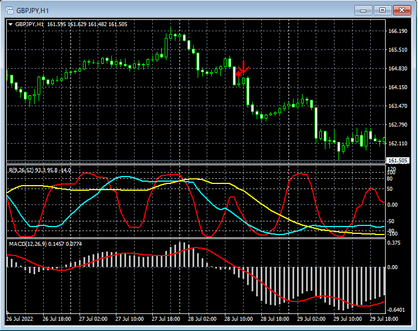Close the GBPJPY,H1 chart window

(402, 10)
